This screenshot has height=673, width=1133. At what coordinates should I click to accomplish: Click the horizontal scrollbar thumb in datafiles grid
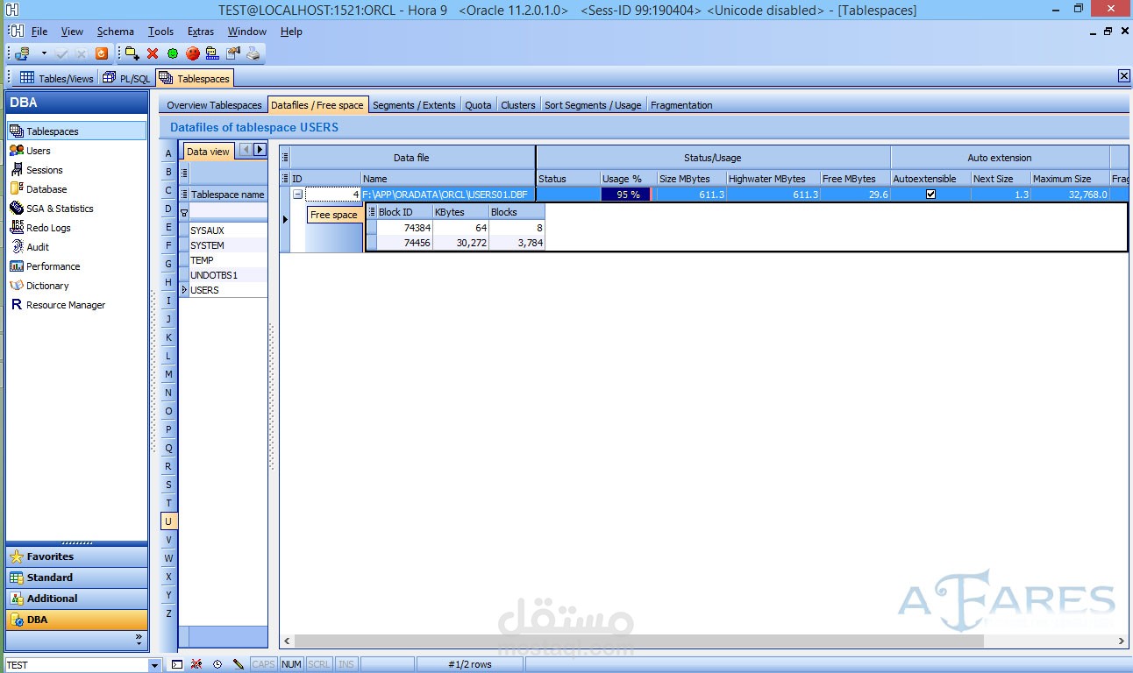tap(639, 641)
